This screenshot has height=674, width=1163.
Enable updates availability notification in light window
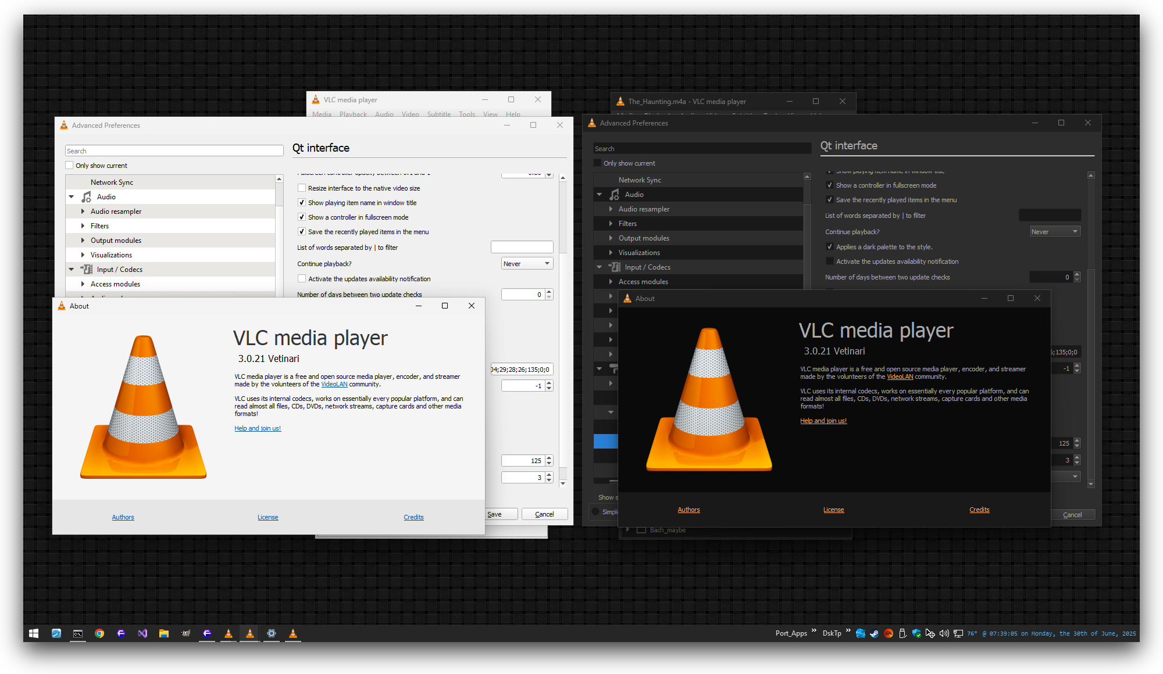point(302,279)
